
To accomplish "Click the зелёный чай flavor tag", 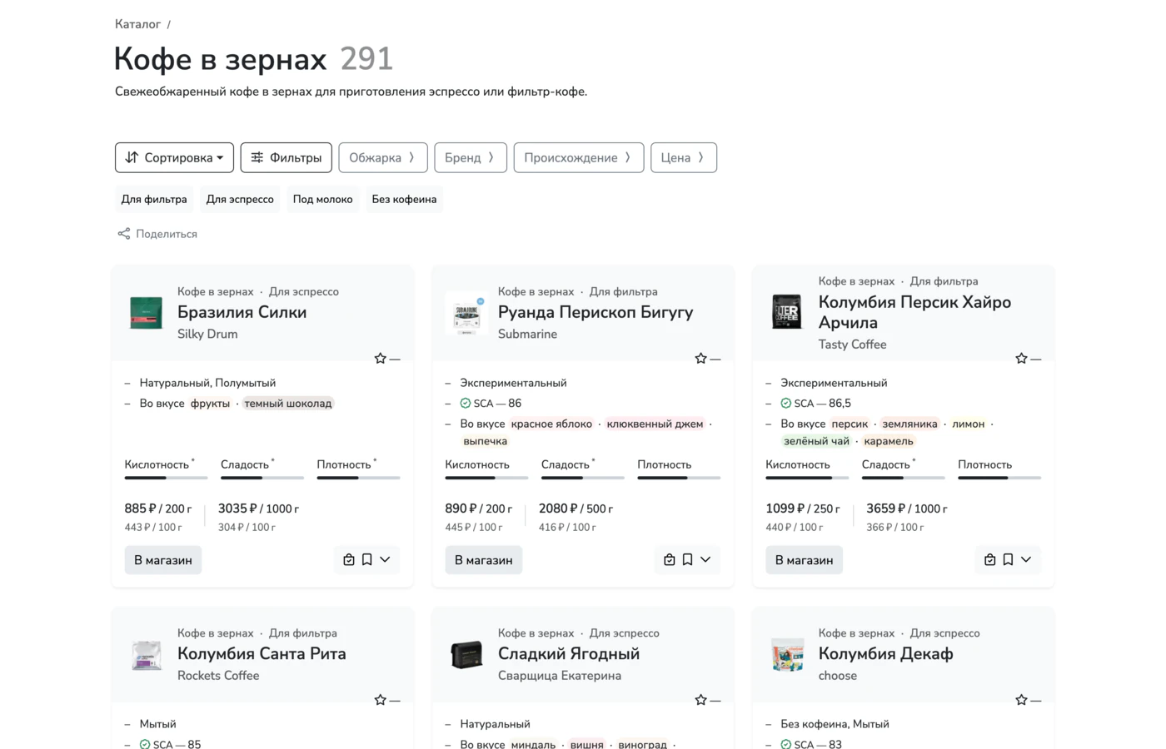I will pyautogui.click(x=816, y=441).
